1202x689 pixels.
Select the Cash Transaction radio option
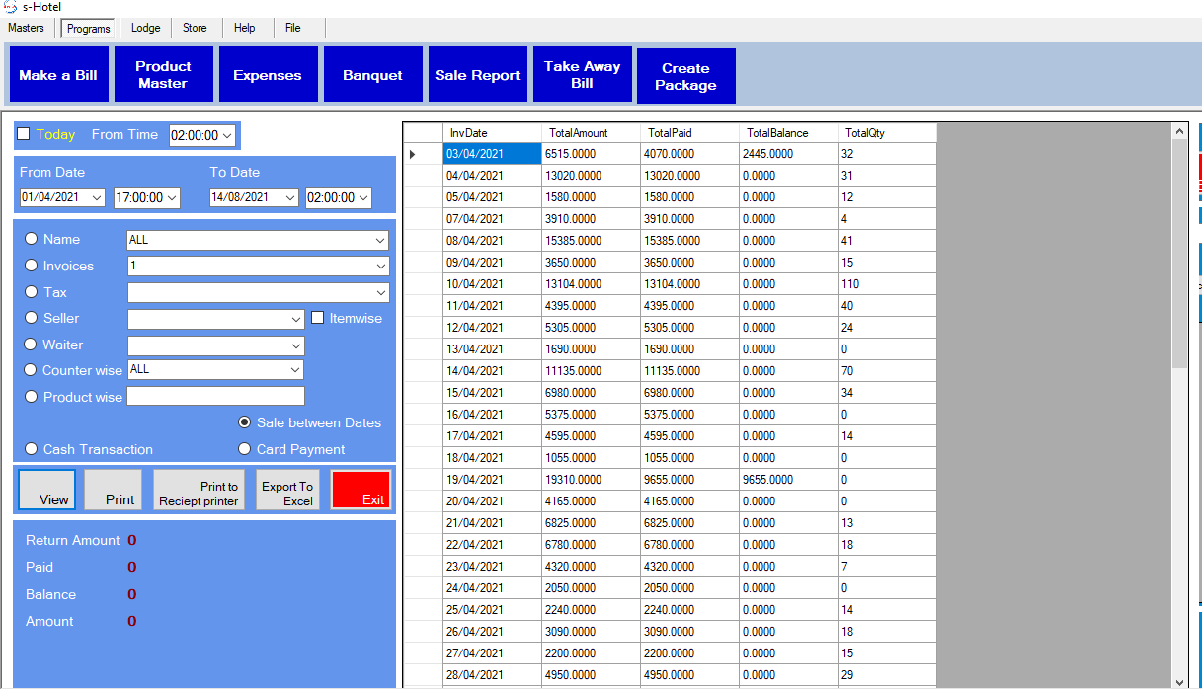[x=32, y=449]
